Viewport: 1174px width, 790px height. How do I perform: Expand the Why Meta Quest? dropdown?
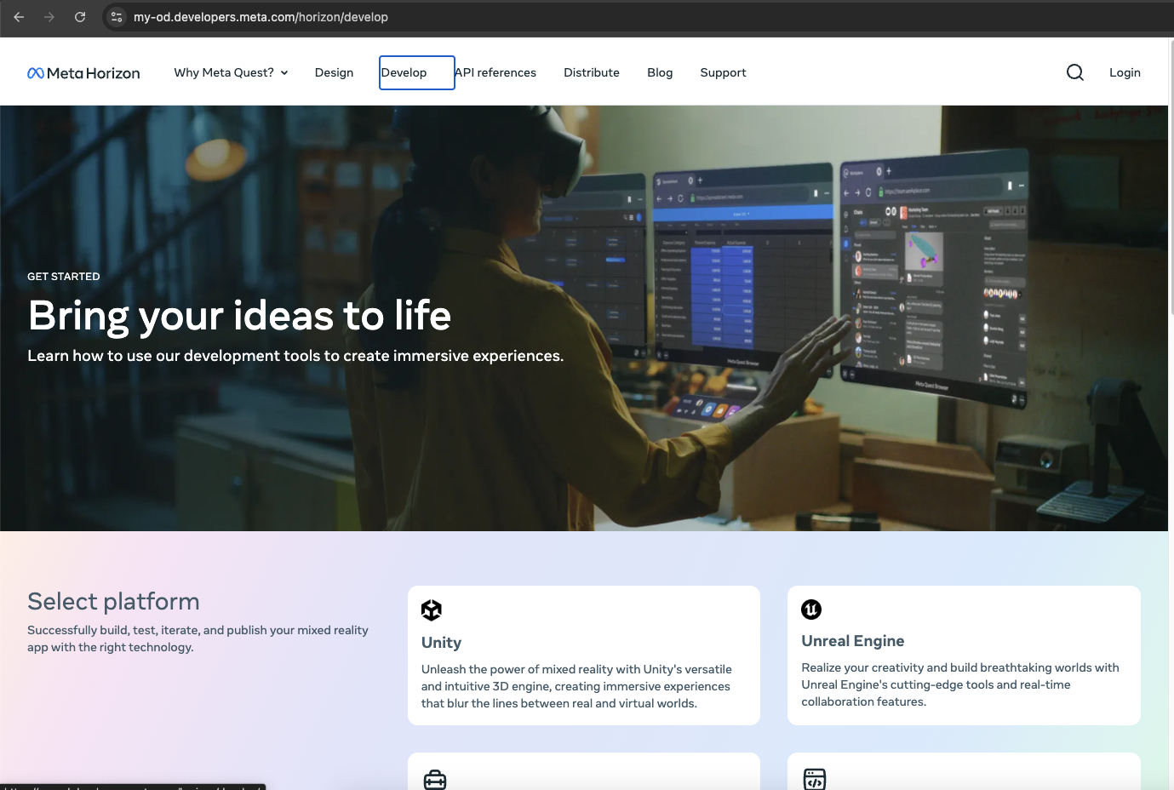231,72
